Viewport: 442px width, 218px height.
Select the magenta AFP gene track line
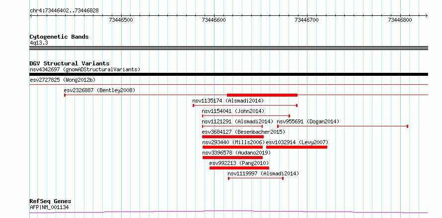(228, 212)
